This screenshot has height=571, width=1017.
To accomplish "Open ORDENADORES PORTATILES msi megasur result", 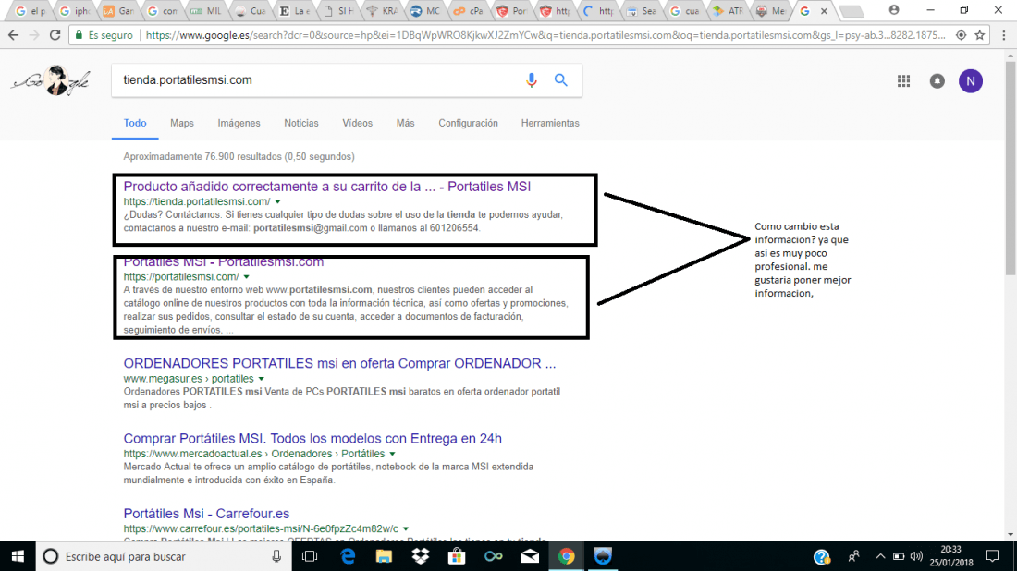I will pyautogui.click(x=339, y=364).
